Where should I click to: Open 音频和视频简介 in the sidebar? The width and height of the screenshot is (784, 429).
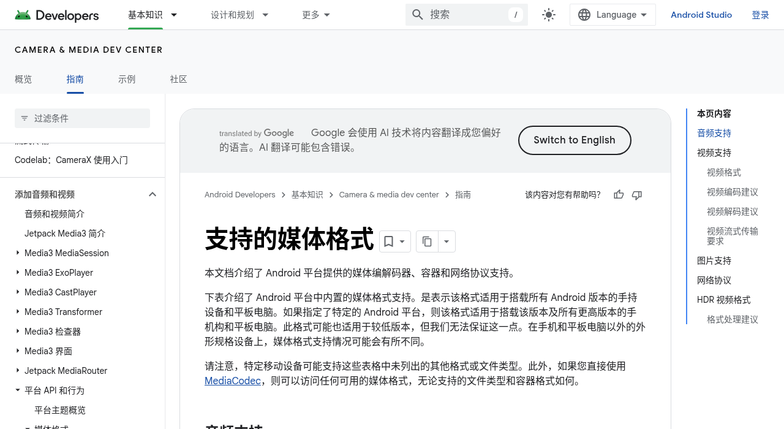tap(55, 214)
